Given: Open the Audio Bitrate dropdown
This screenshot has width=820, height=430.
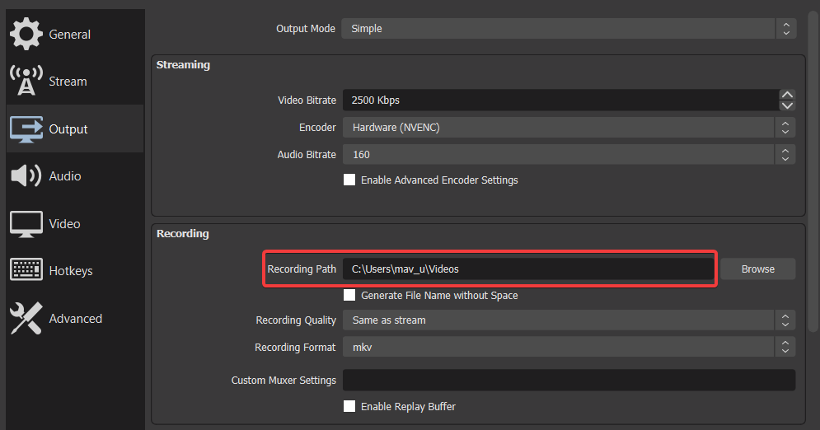Looking at the screenshot, I should (x=569, y=155).
